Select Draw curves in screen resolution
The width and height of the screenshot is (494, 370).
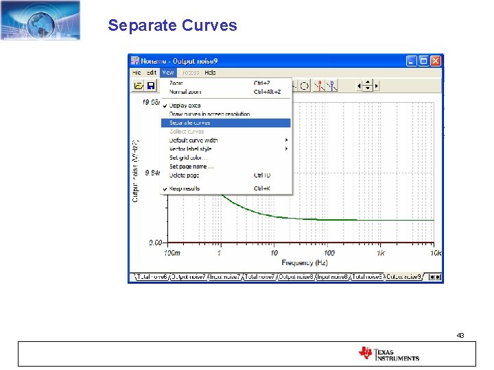[x=226, y=114]
